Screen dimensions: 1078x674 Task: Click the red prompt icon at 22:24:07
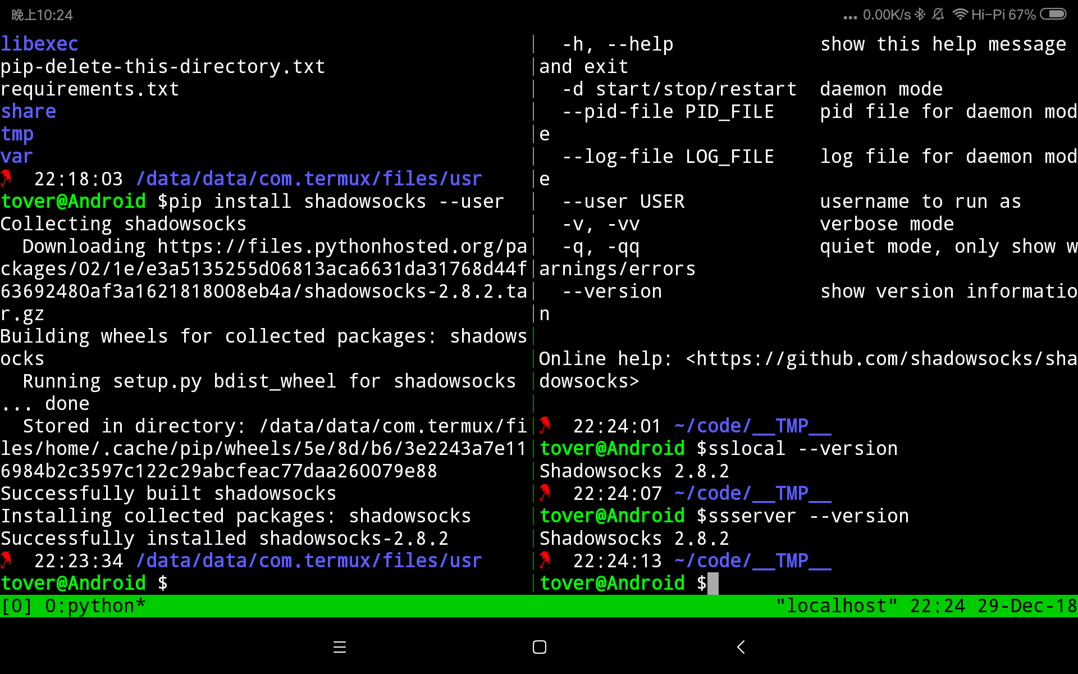pos(545,493)
